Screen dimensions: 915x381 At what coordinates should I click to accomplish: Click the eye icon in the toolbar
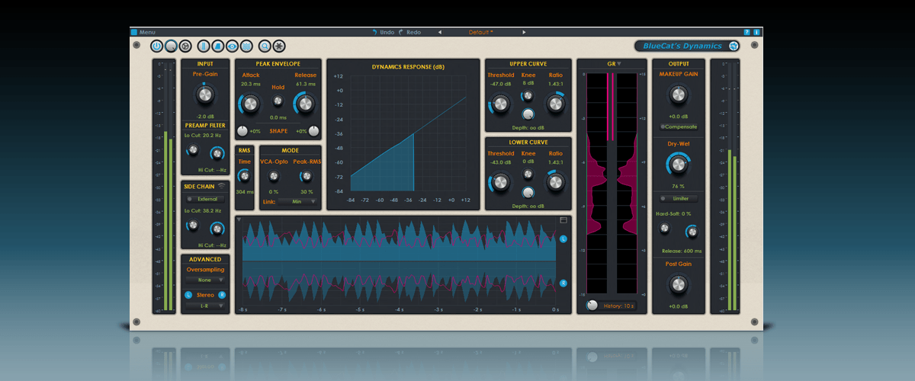click(232, 46)
